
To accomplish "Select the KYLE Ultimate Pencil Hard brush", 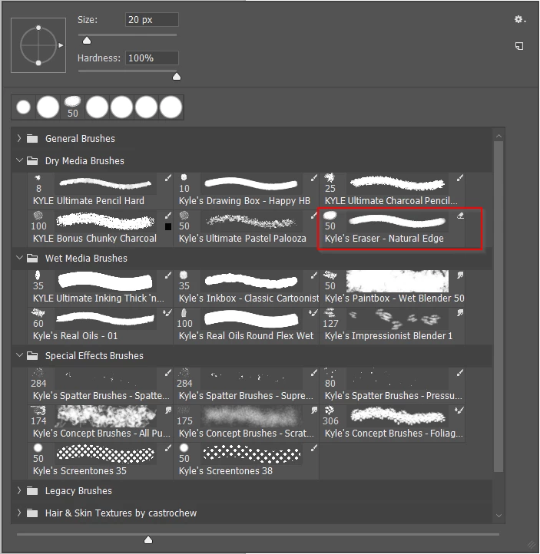I will 101,191.
